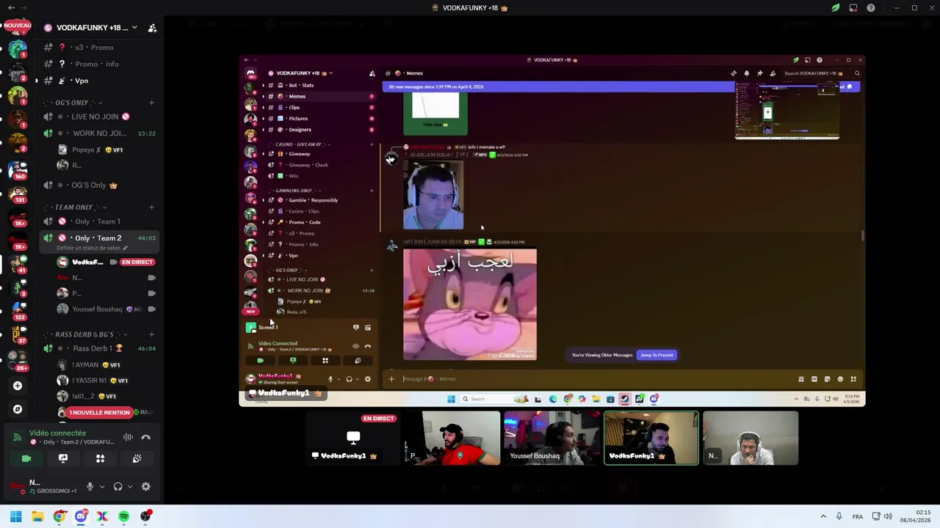Open headphone output options arrow
940x528 pixels.
(130, 486)
